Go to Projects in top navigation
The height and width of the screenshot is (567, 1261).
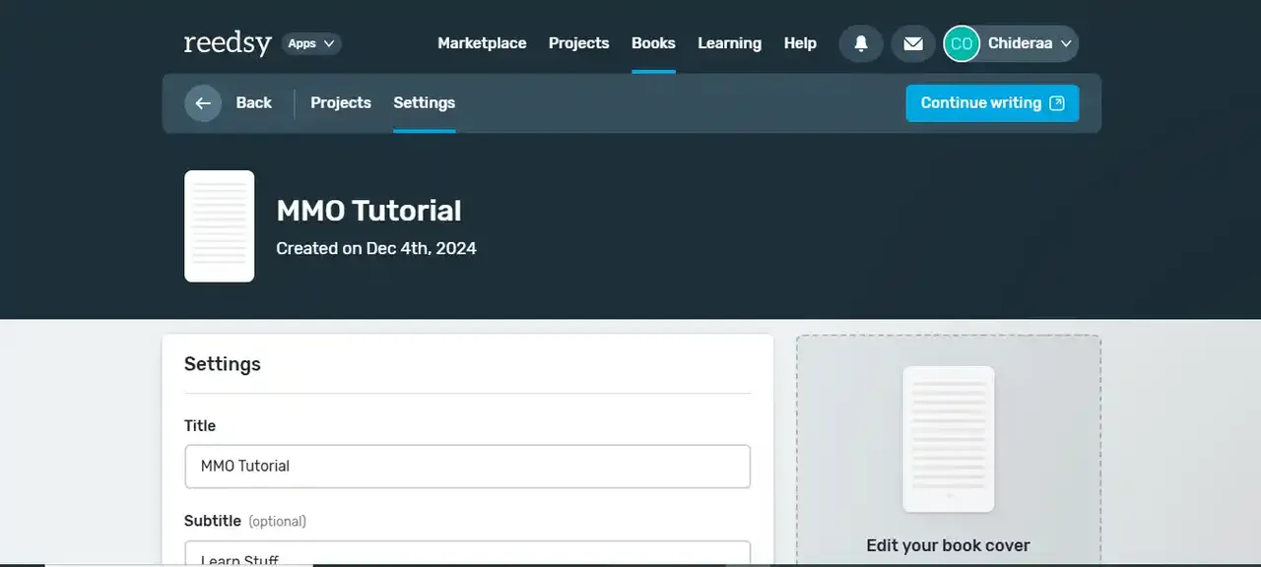click(x=578, y=43)
